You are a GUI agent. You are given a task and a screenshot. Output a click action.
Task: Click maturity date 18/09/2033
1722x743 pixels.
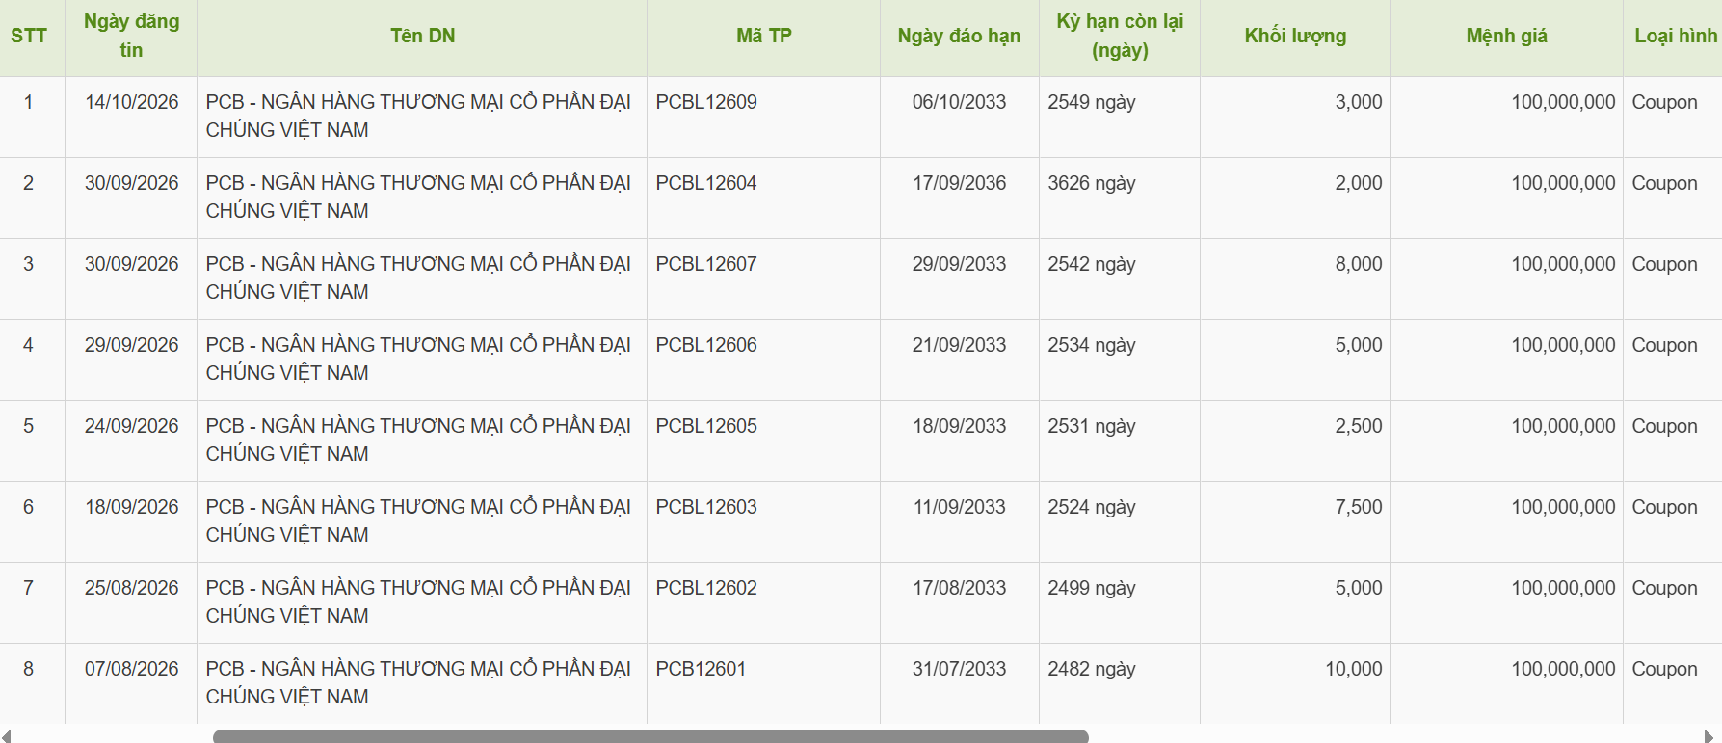tap(959, 426)
